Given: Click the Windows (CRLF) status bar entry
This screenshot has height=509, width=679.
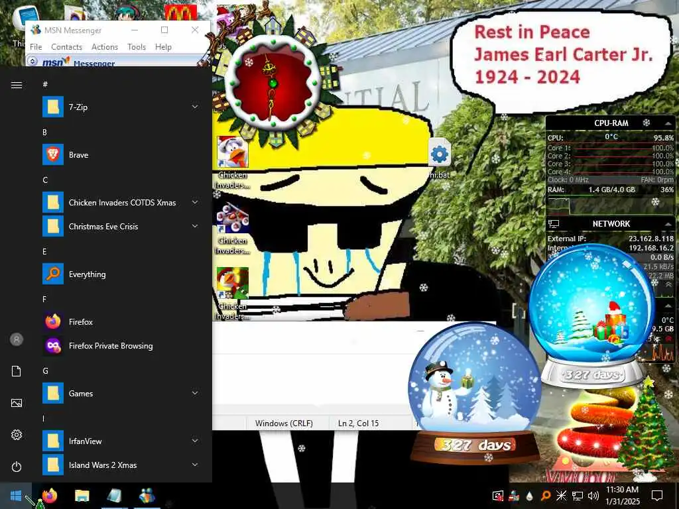Looking at the screenshot, I should [x=284, y=424].
